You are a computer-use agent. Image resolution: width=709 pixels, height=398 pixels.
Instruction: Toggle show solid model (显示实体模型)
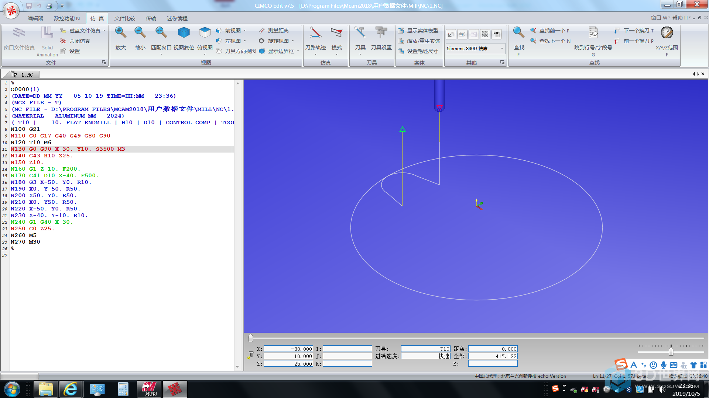click(418, 31)
